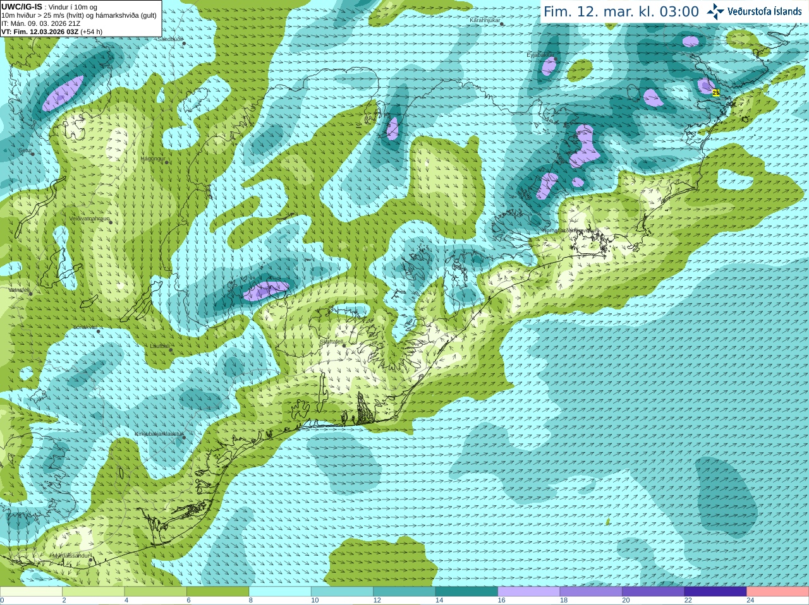Click the Kárahnjúkar station dot
809x605 pixels.
point(501,24)
